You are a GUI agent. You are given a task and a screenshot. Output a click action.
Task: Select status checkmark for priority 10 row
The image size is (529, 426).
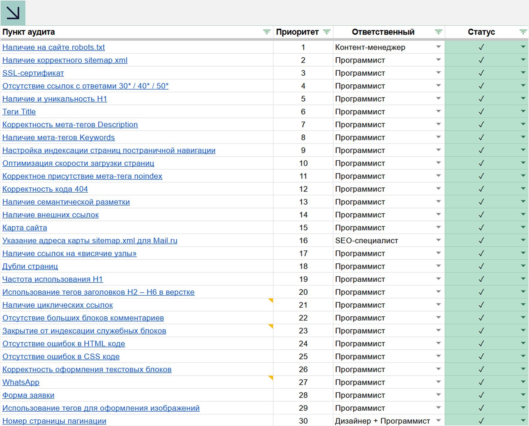[x=481, y=163]
